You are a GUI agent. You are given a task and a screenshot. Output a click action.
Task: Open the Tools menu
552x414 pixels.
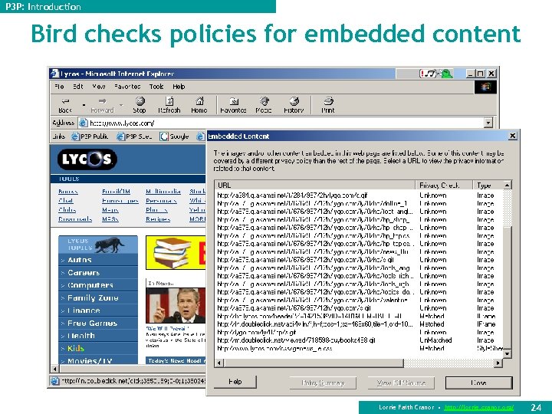tap(156, 87)
